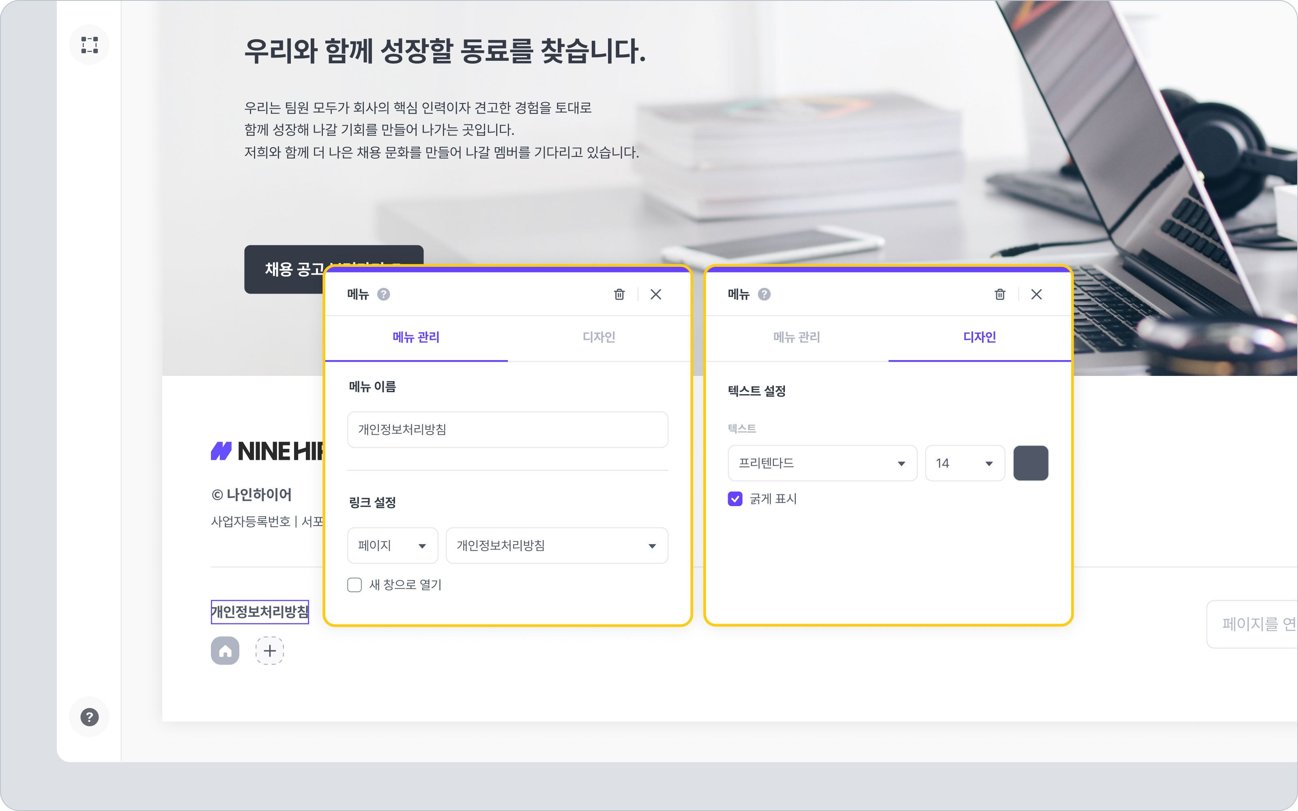Open the 페이지 link type dropdown

393,545
